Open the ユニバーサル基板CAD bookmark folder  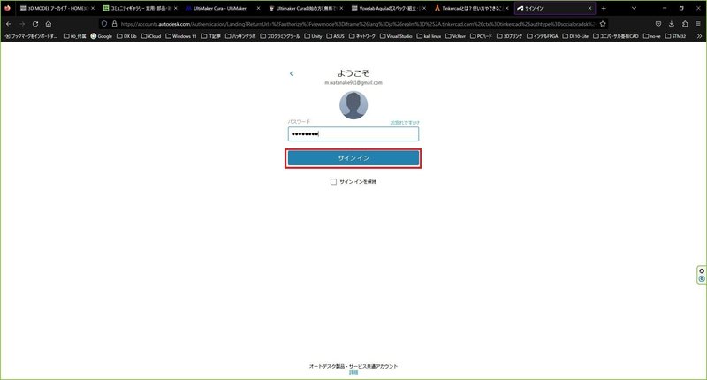tap(616, 36)
